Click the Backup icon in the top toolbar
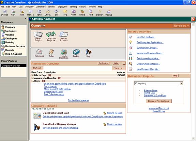Viewport: 196px width, 141px height. click(x=109, y=13)
